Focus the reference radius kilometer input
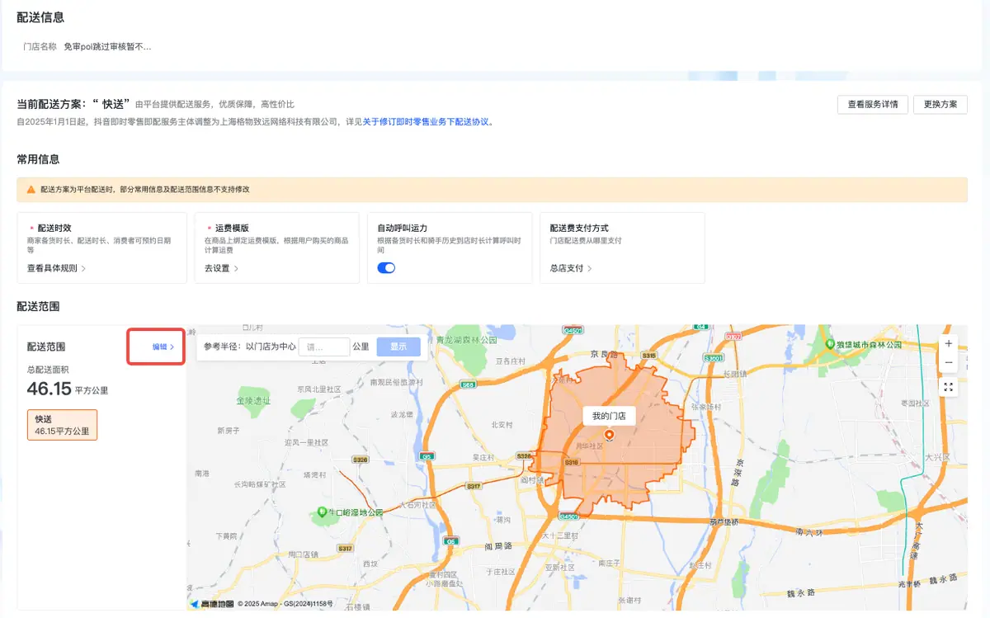 point(324,347)
